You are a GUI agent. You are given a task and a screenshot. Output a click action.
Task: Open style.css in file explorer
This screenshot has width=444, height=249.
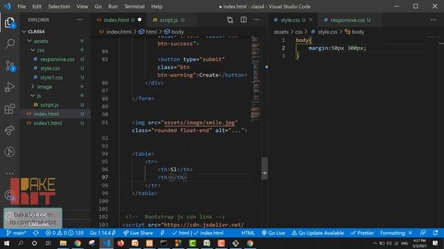click(x=55, y=68)
